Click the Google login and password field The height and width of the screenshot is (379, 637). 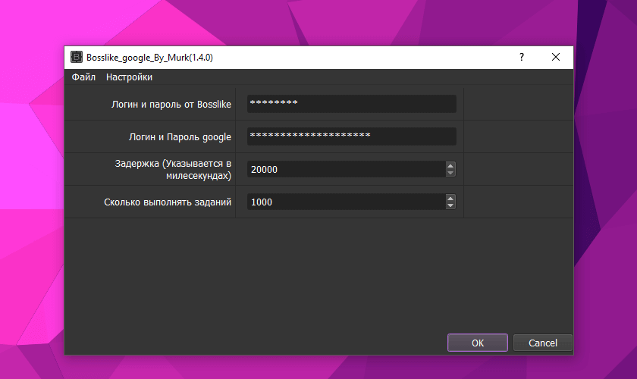point(351,136)
